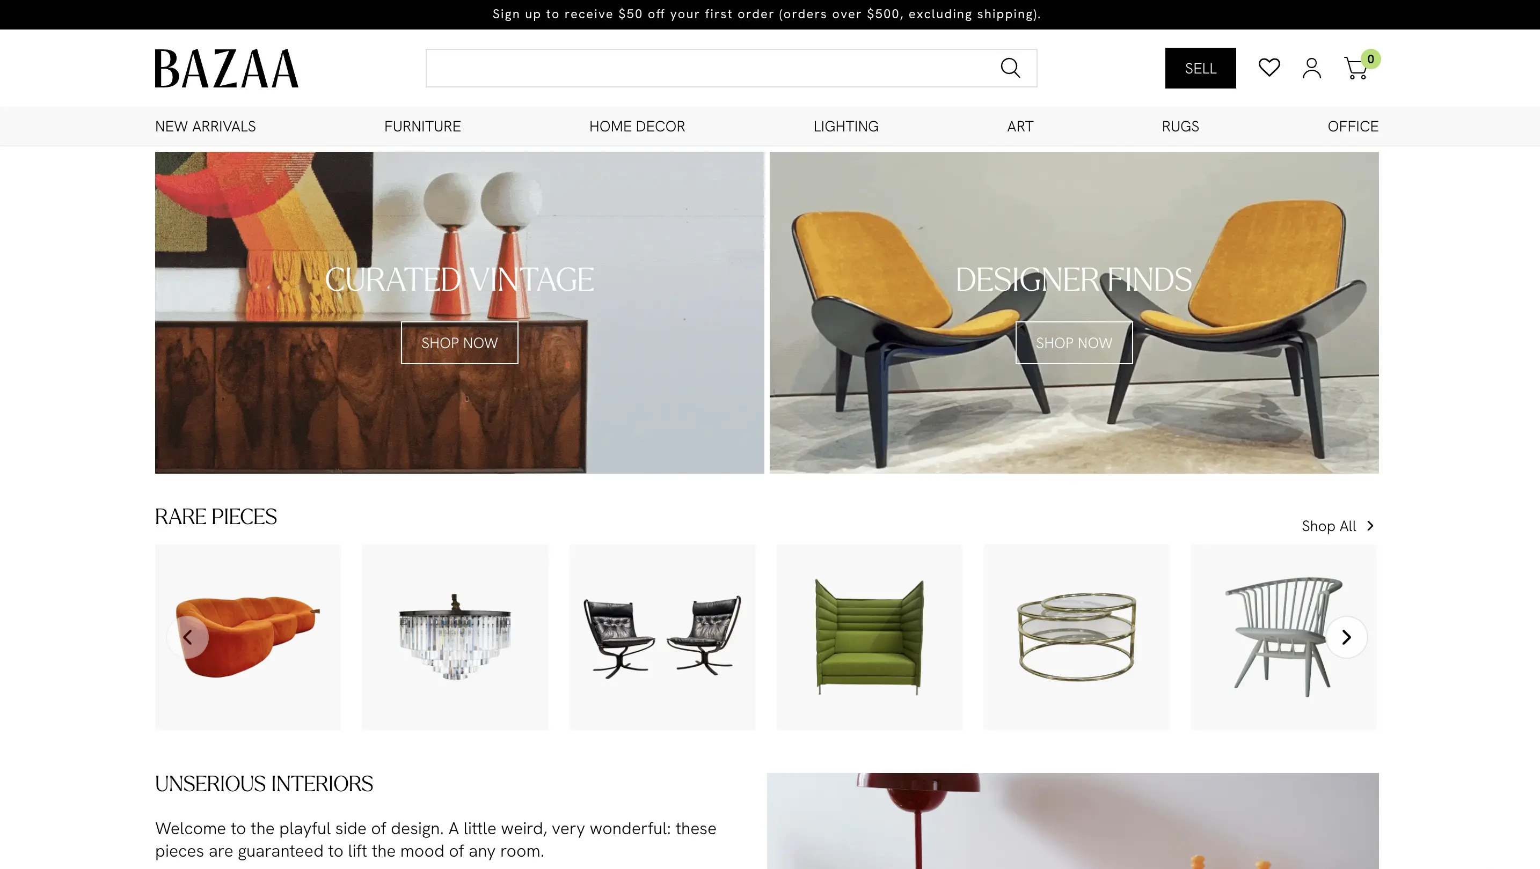Screen dimensions: 1540x869
Task: Click Shop Now on Designer Finds
Action: 1074,343
